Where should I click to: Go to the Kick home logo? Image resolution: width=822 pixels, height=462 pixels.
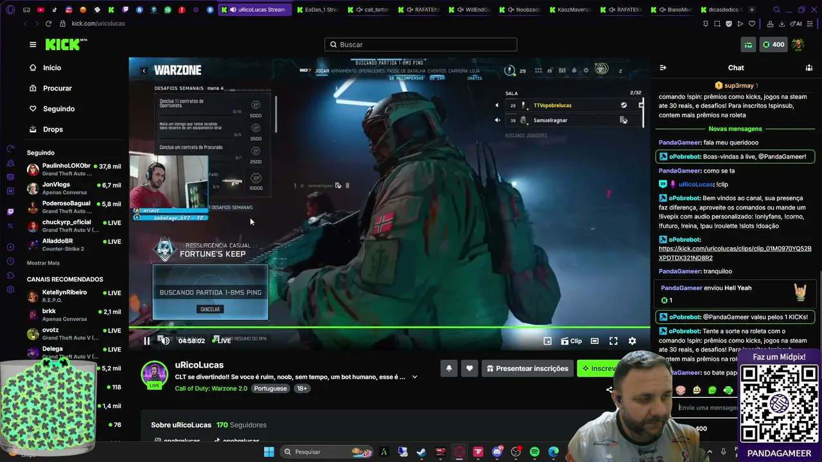click(x=66, y=44)
